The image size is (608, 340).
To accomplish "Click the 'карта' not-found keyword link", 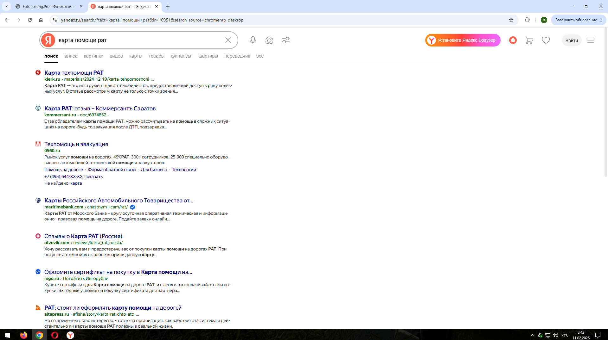I will coord(76,183).
